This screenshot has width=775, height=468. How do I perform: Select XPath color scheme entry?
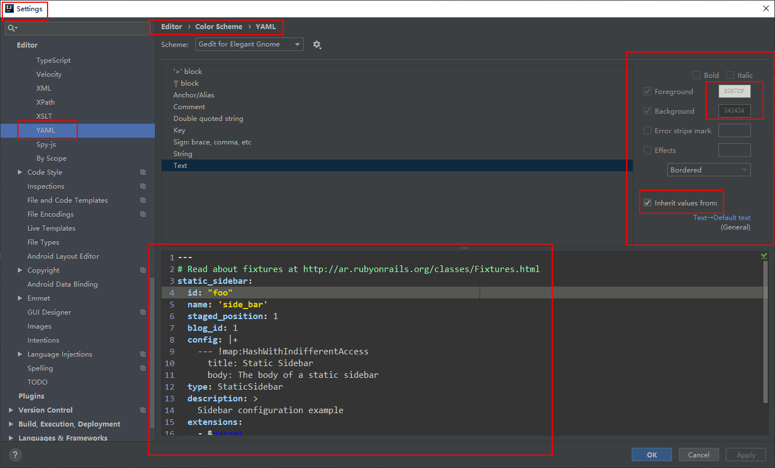point(45,102)
